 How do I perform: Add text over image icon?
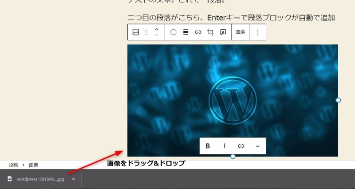223,32
